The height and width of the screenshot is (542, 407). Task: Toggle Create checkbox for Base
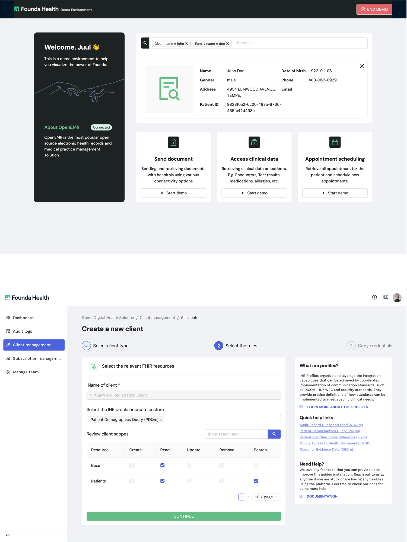(132, 465)
